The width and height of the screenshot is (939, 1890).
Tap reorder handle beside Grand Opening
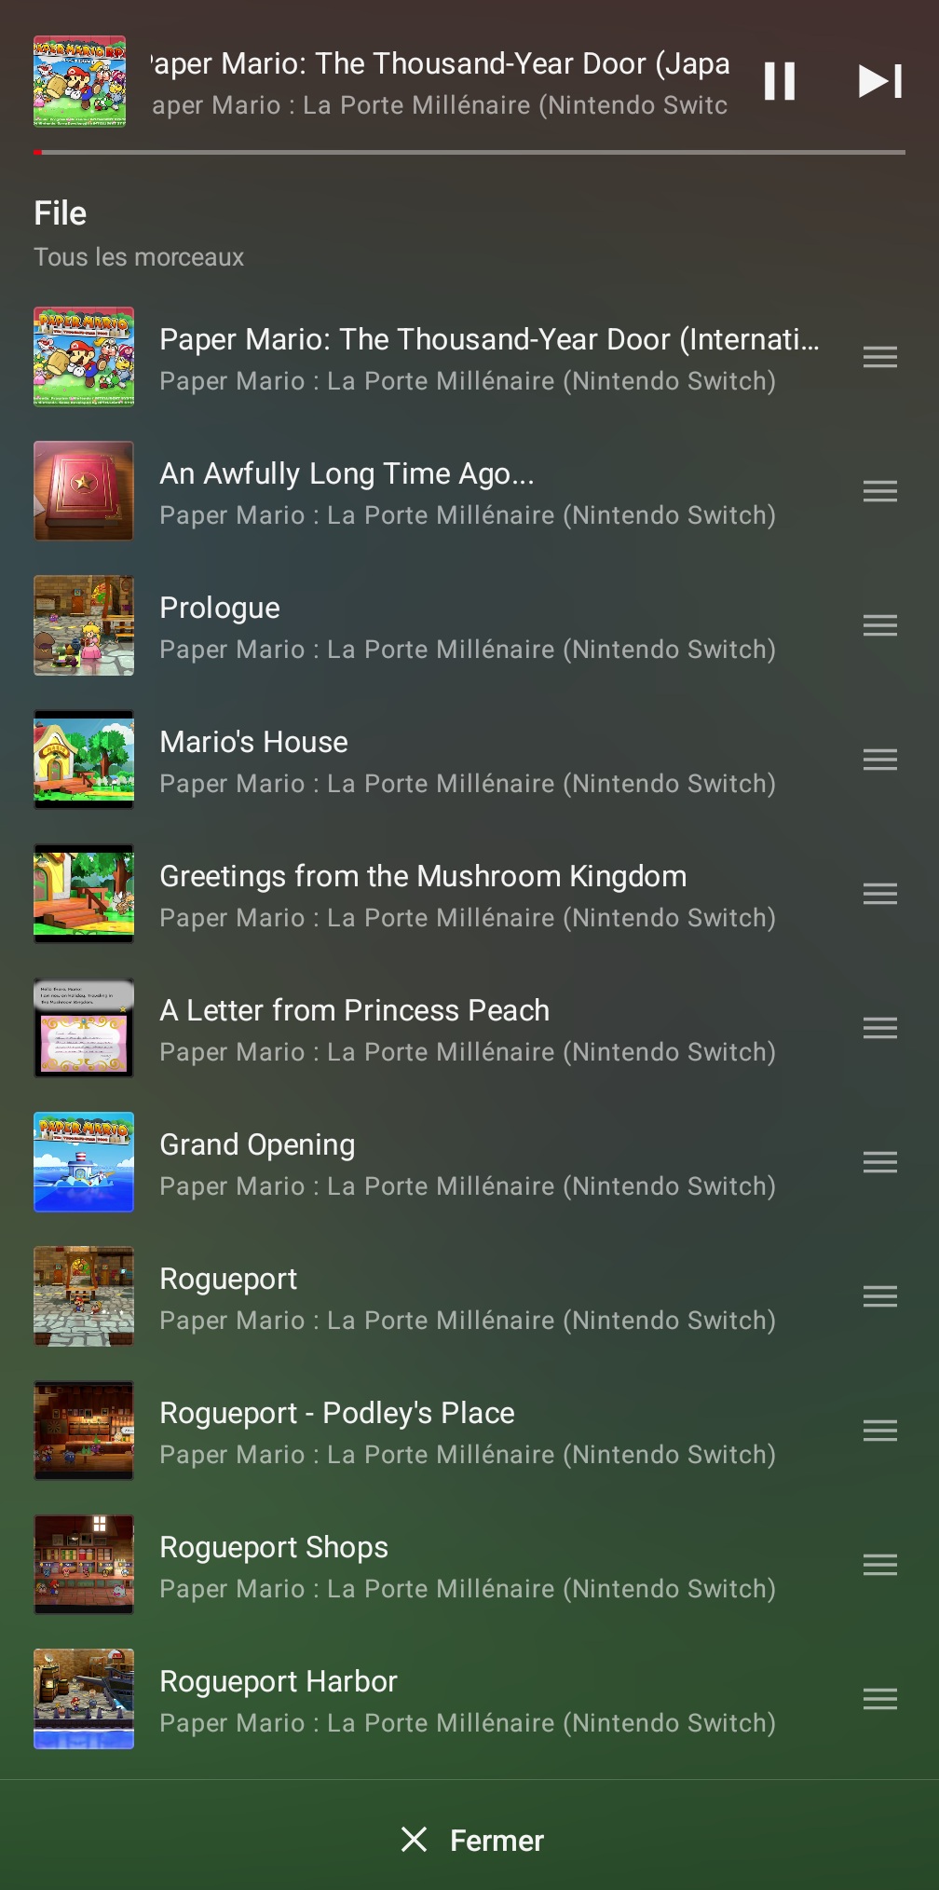[x=879, y=1162]
